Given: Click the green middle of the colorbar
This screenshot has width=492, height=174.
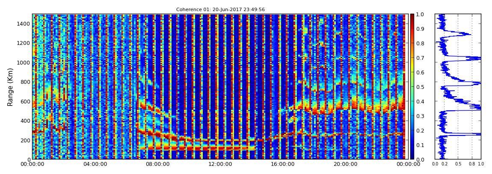Looking at the screenshot, I should click(412, 87).
